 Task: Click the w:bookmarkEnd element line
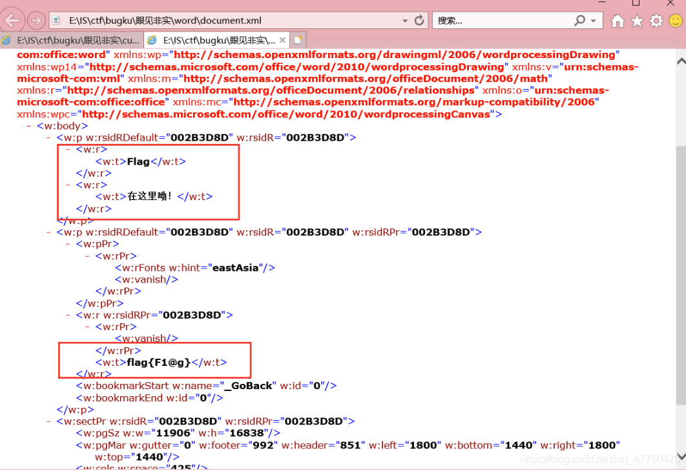click(149, 398)
